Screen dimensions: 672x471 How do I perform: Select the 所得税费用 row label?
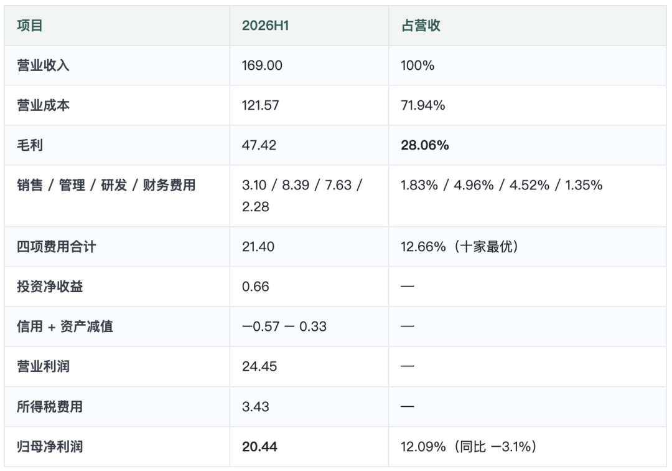pos(50,406)
